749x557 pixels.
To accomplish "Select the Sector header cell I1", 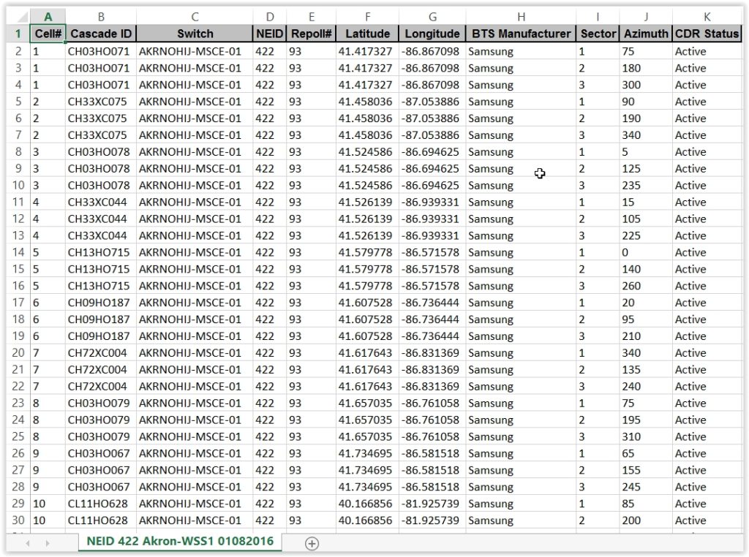I will (598, 34).
